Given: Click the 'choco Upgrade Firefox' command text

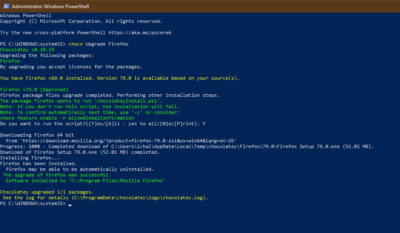Looking at the screenshot, I should pyautogui.click(x=98, y=44).
